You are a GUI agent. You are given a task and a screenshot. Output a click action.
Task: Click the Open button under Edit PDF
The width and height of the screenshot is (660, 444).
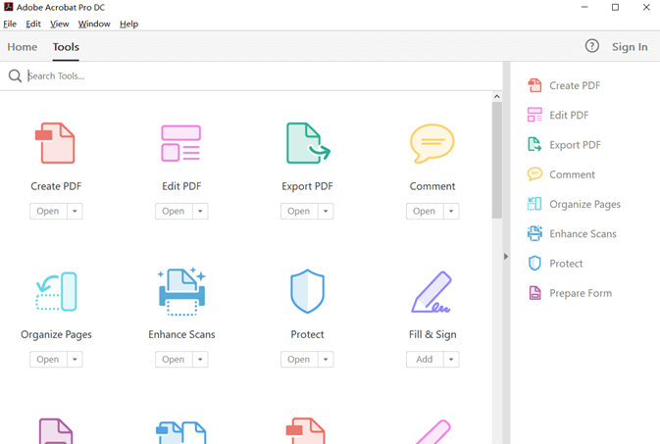coord(174,212)
